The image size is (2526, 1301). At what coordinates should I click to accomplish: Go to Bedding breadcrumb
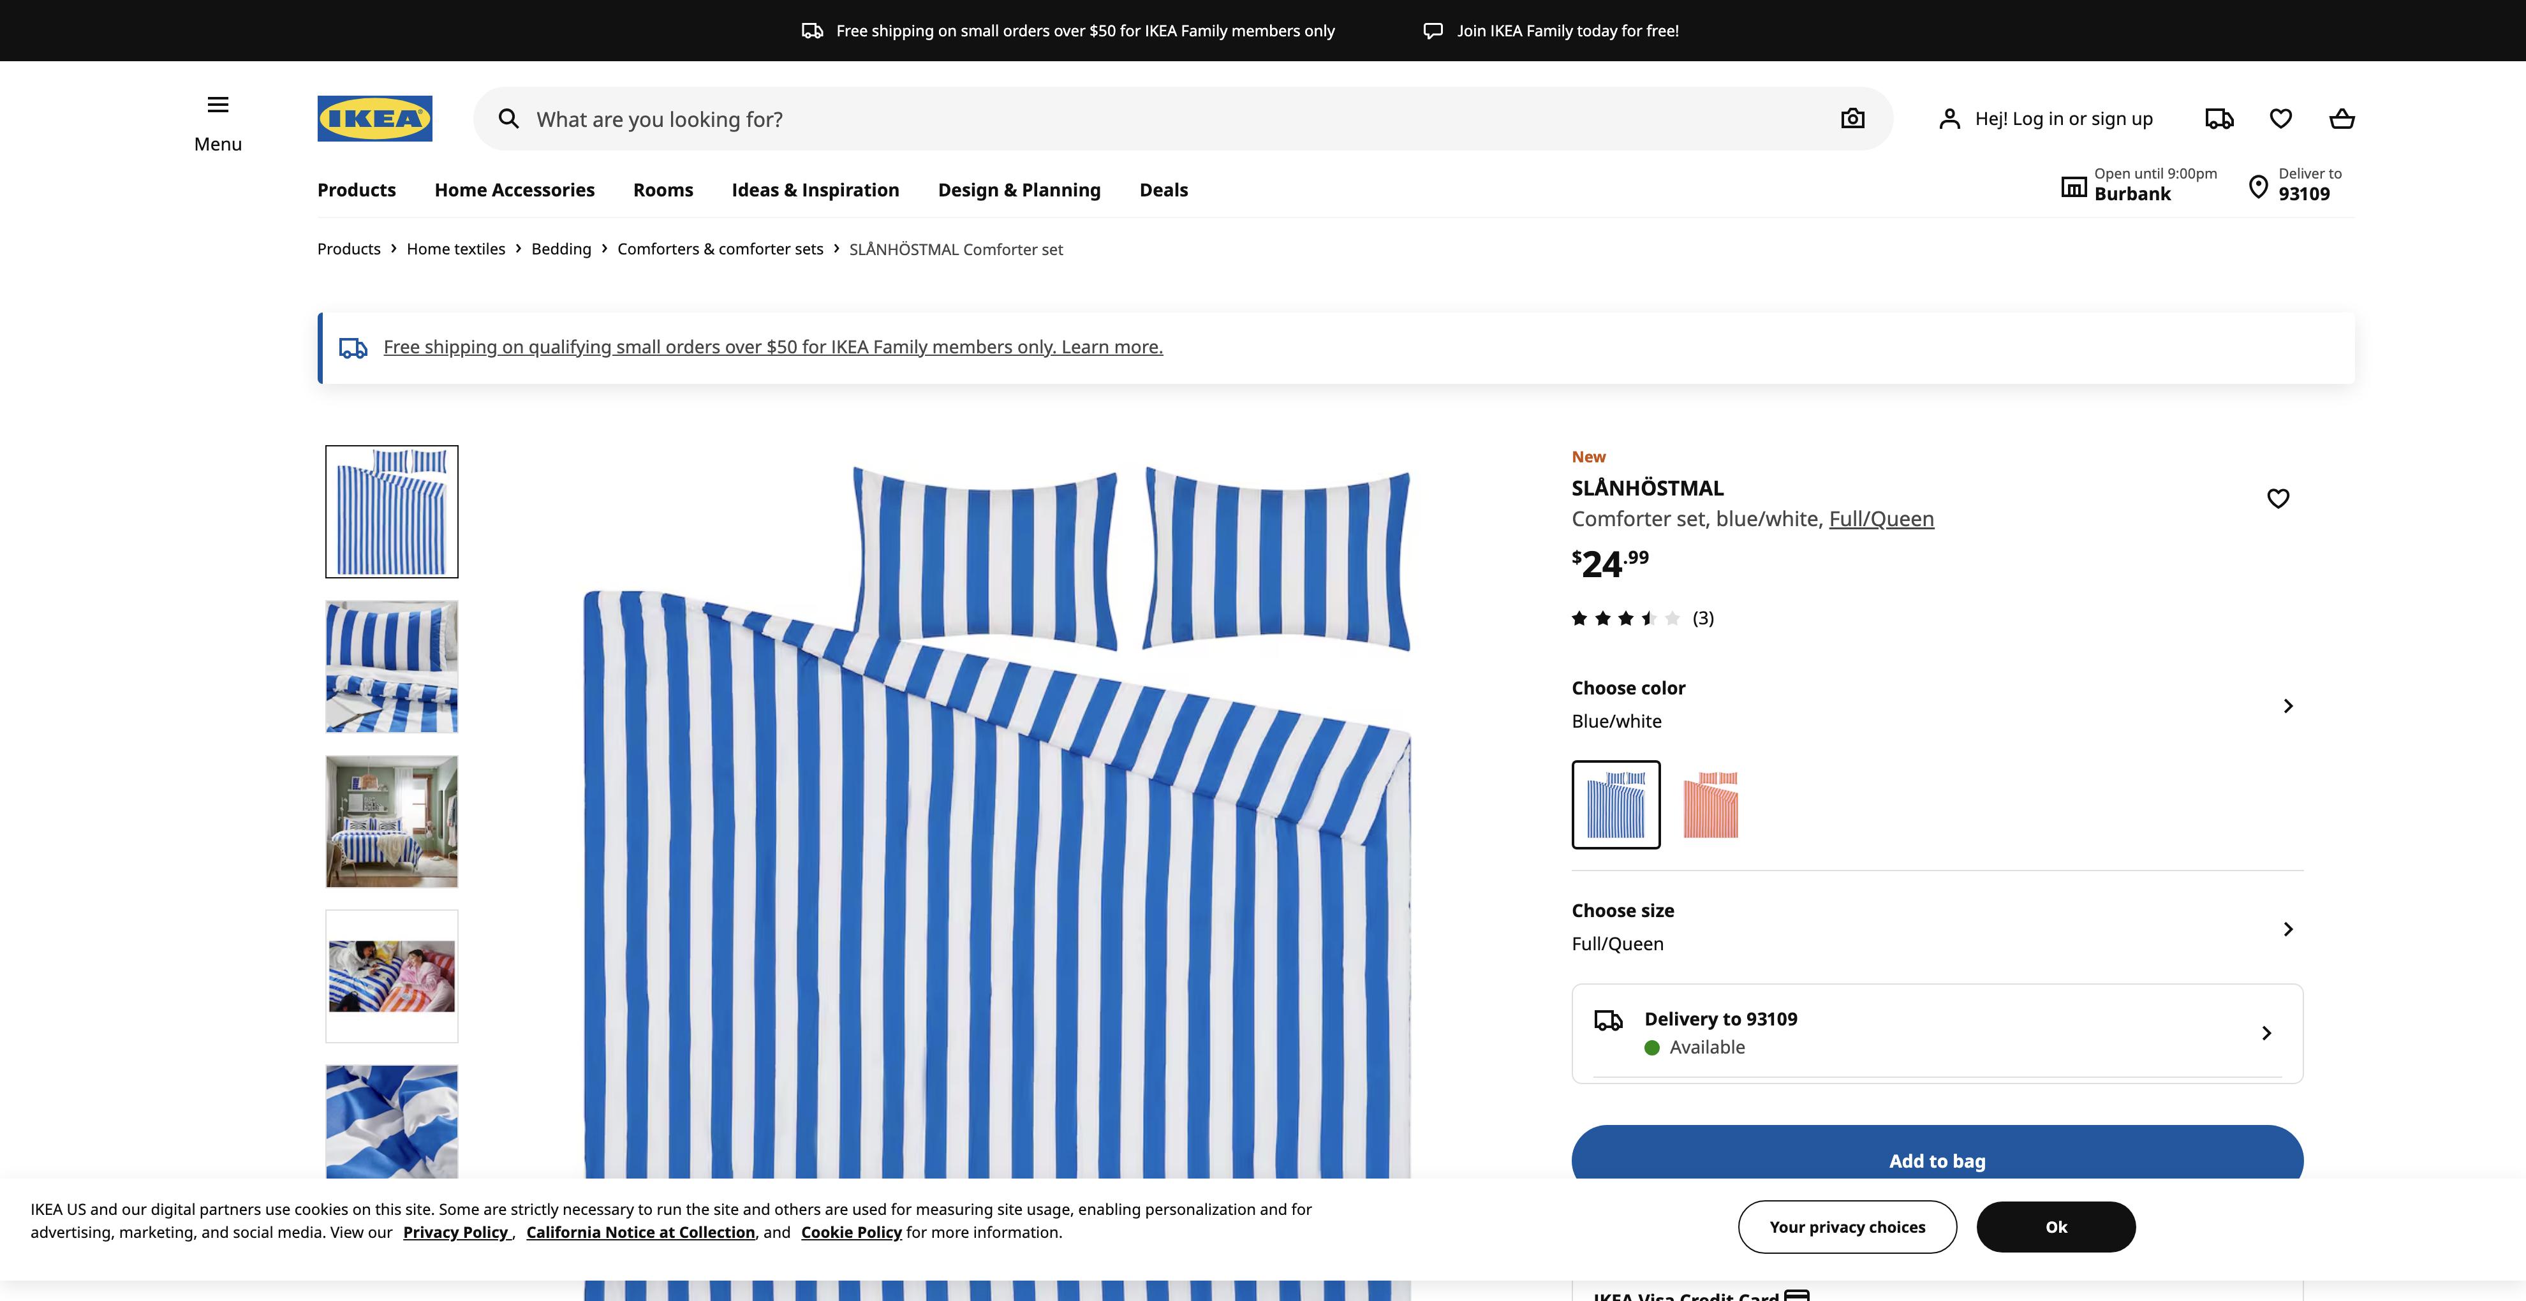click(561, 249)
